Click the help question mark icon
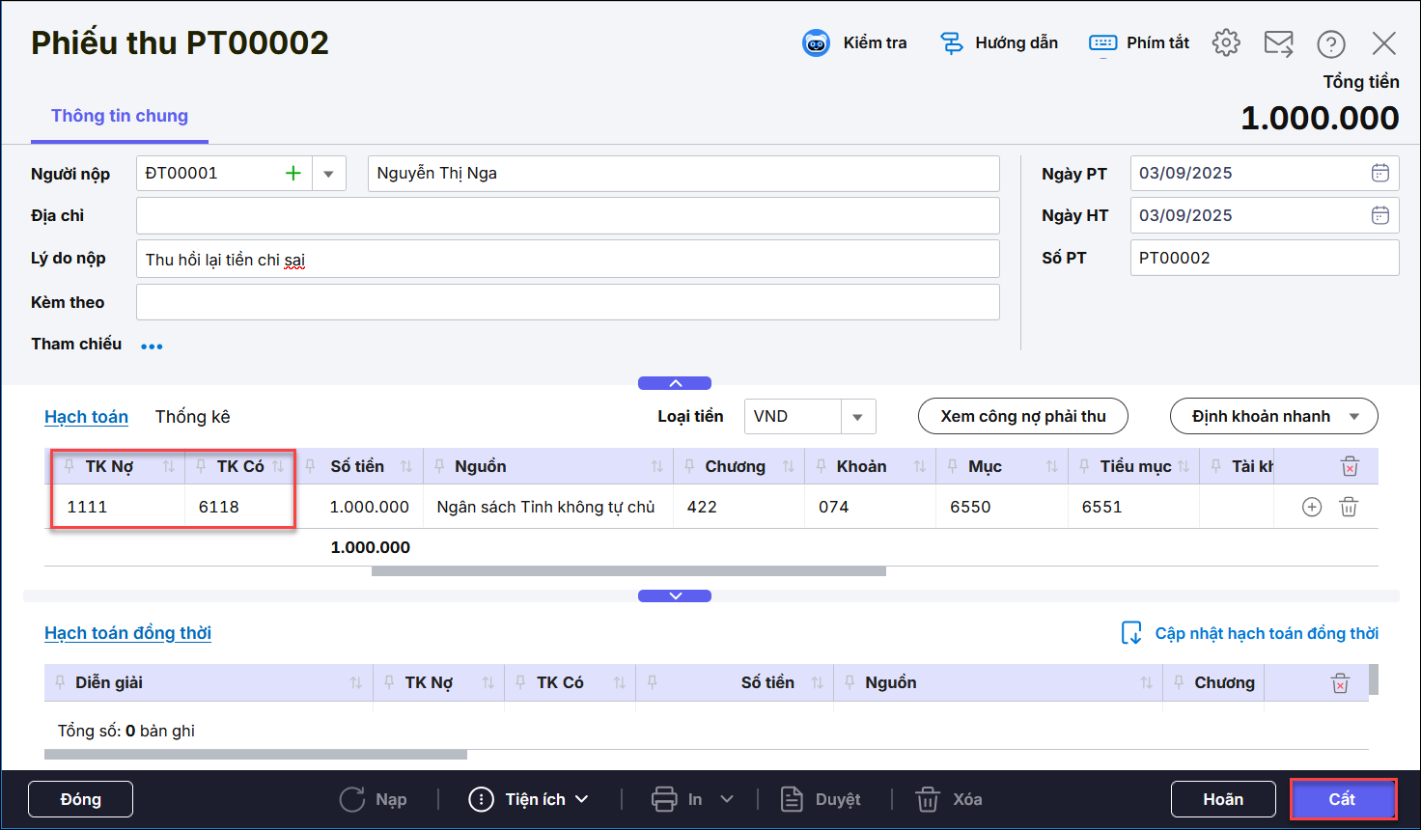Viewport: 1421px width, 830px height. [1331, 43]
